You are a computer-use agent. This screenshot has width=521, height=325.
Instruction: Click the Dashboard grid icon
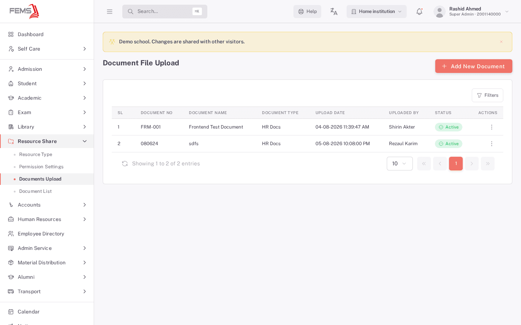(11, 34)
